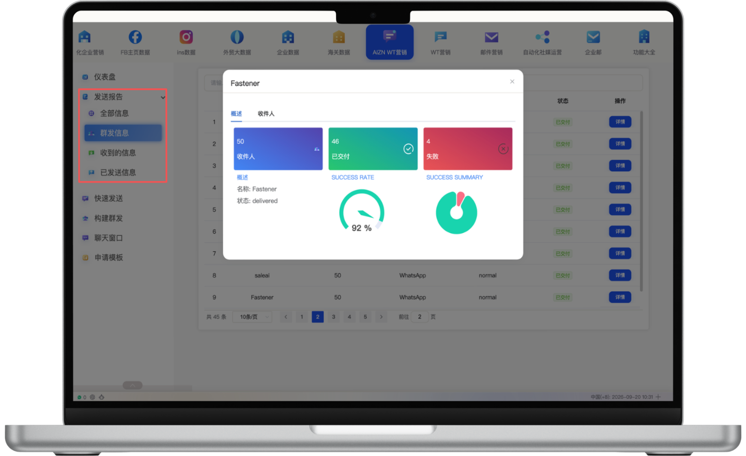Click the 失败 cross icon
This screenshot has height=456, width=746.
pyautogui.click(x=503, y=149)
